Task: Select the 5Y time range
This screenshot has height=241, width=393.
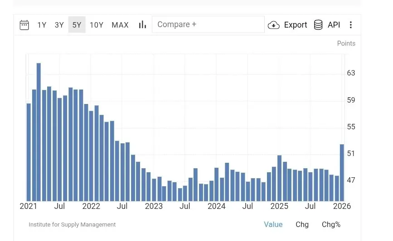Action: [x=77, y=25]
